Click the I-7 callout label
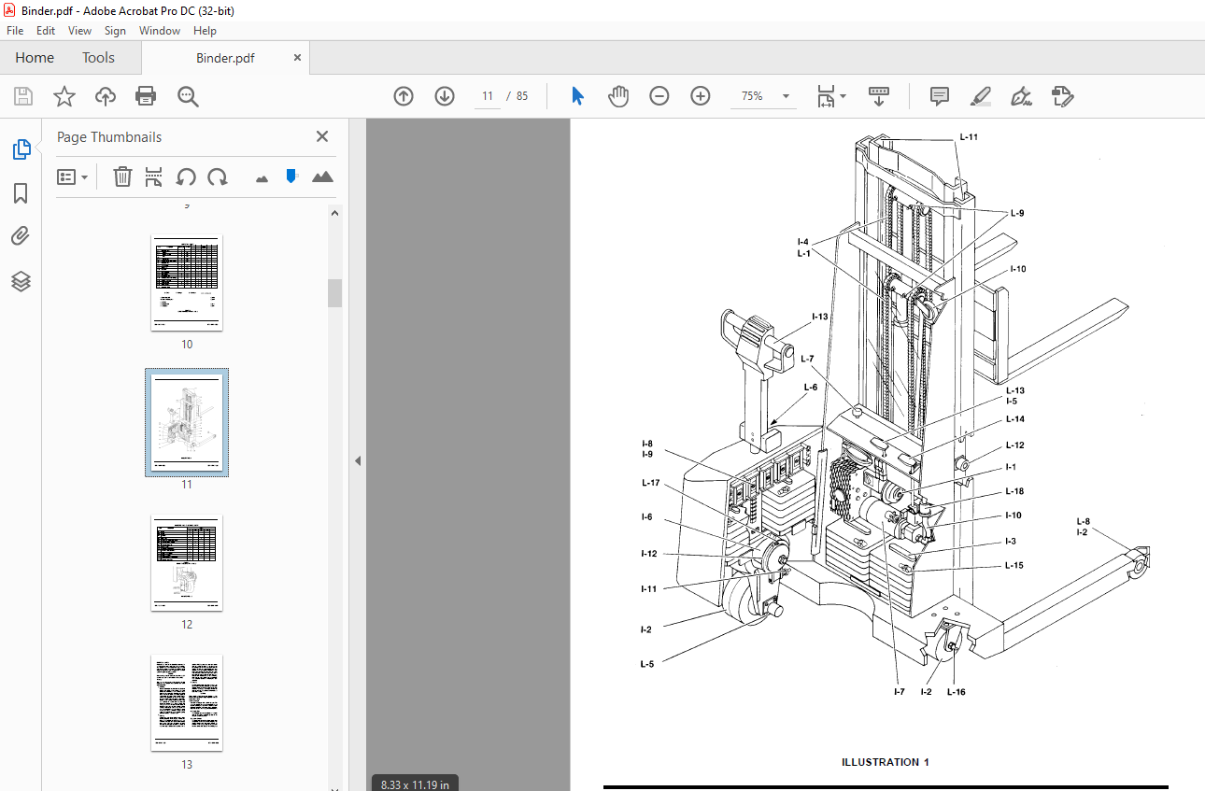 pos(899,692)
